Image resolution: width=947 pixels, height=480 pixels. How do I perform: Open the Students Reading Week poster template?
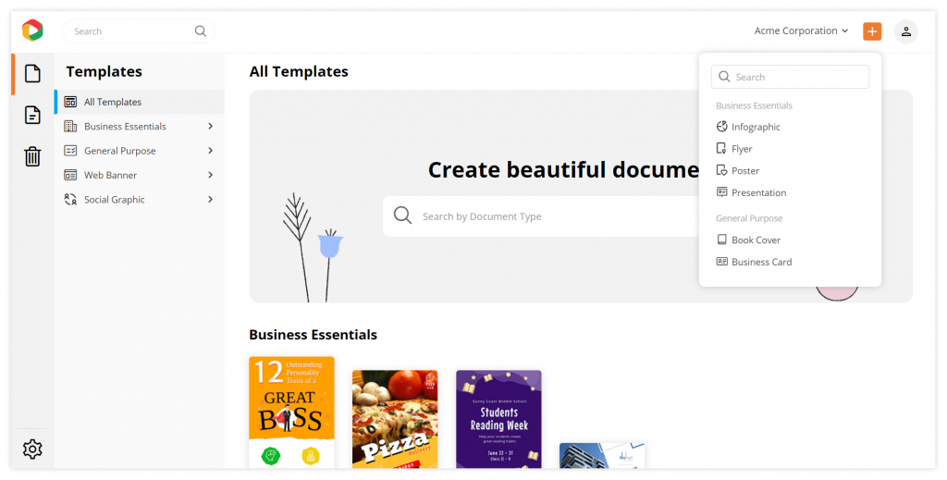pyautogui.click(x=498, y=419)
